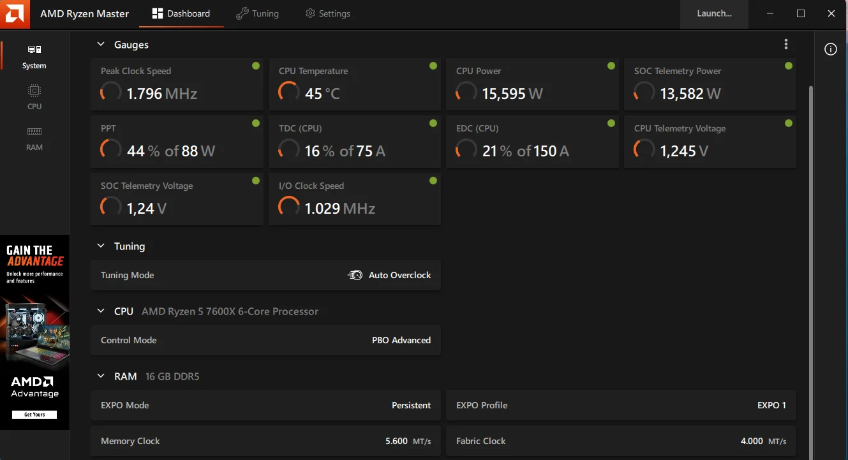
Task: Click the 1,24 V SOC voltage reading
Action: tap(147, 209)
